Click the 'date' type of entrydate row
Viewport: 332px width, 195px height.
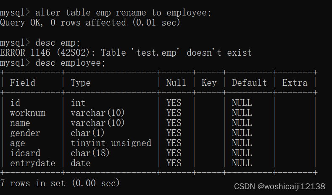click(x=80, y=163)
